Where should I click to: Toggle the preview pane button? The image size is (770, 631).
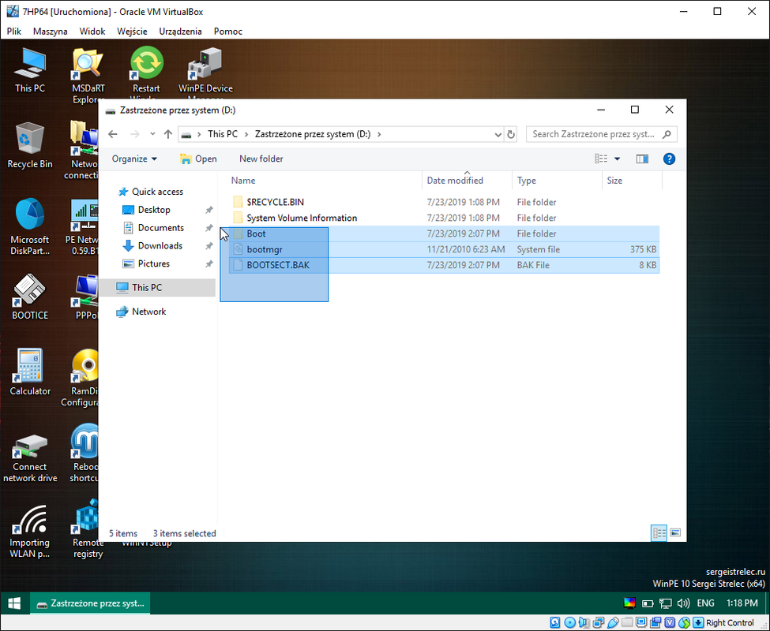642,159
